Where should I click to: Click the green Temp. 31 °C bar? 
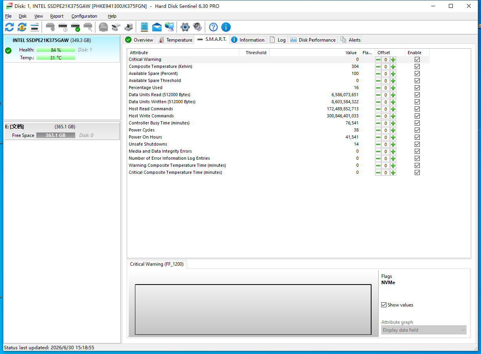coord(56,58)
